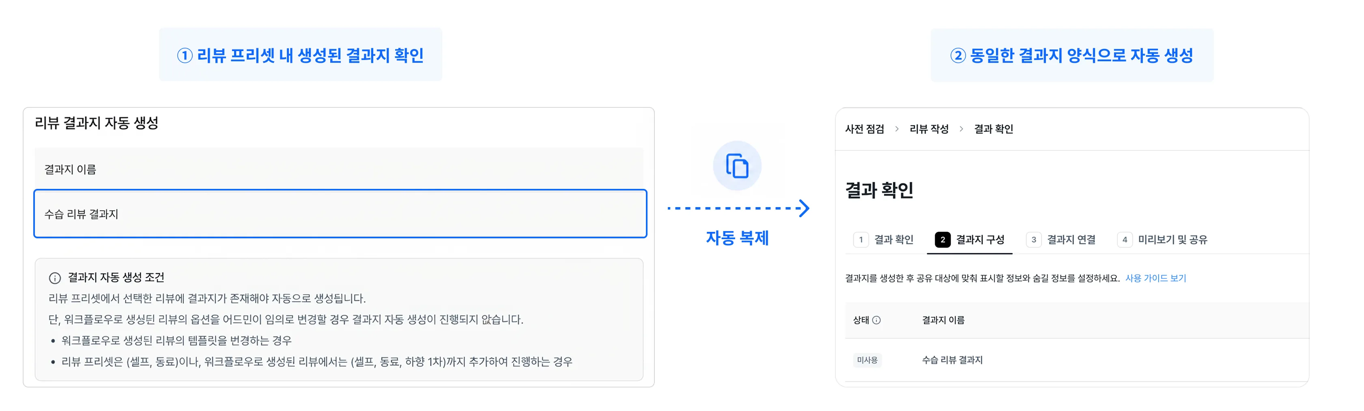Image resolution: width=1364 pixels, height=411 pixels.
Task: Click the copy documents icon
Action: pyautogui.click(x=737, y=165)
